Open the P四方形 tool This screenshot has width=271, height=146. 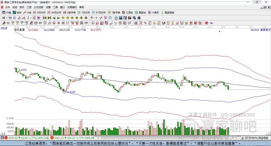(x=39, y=13)
